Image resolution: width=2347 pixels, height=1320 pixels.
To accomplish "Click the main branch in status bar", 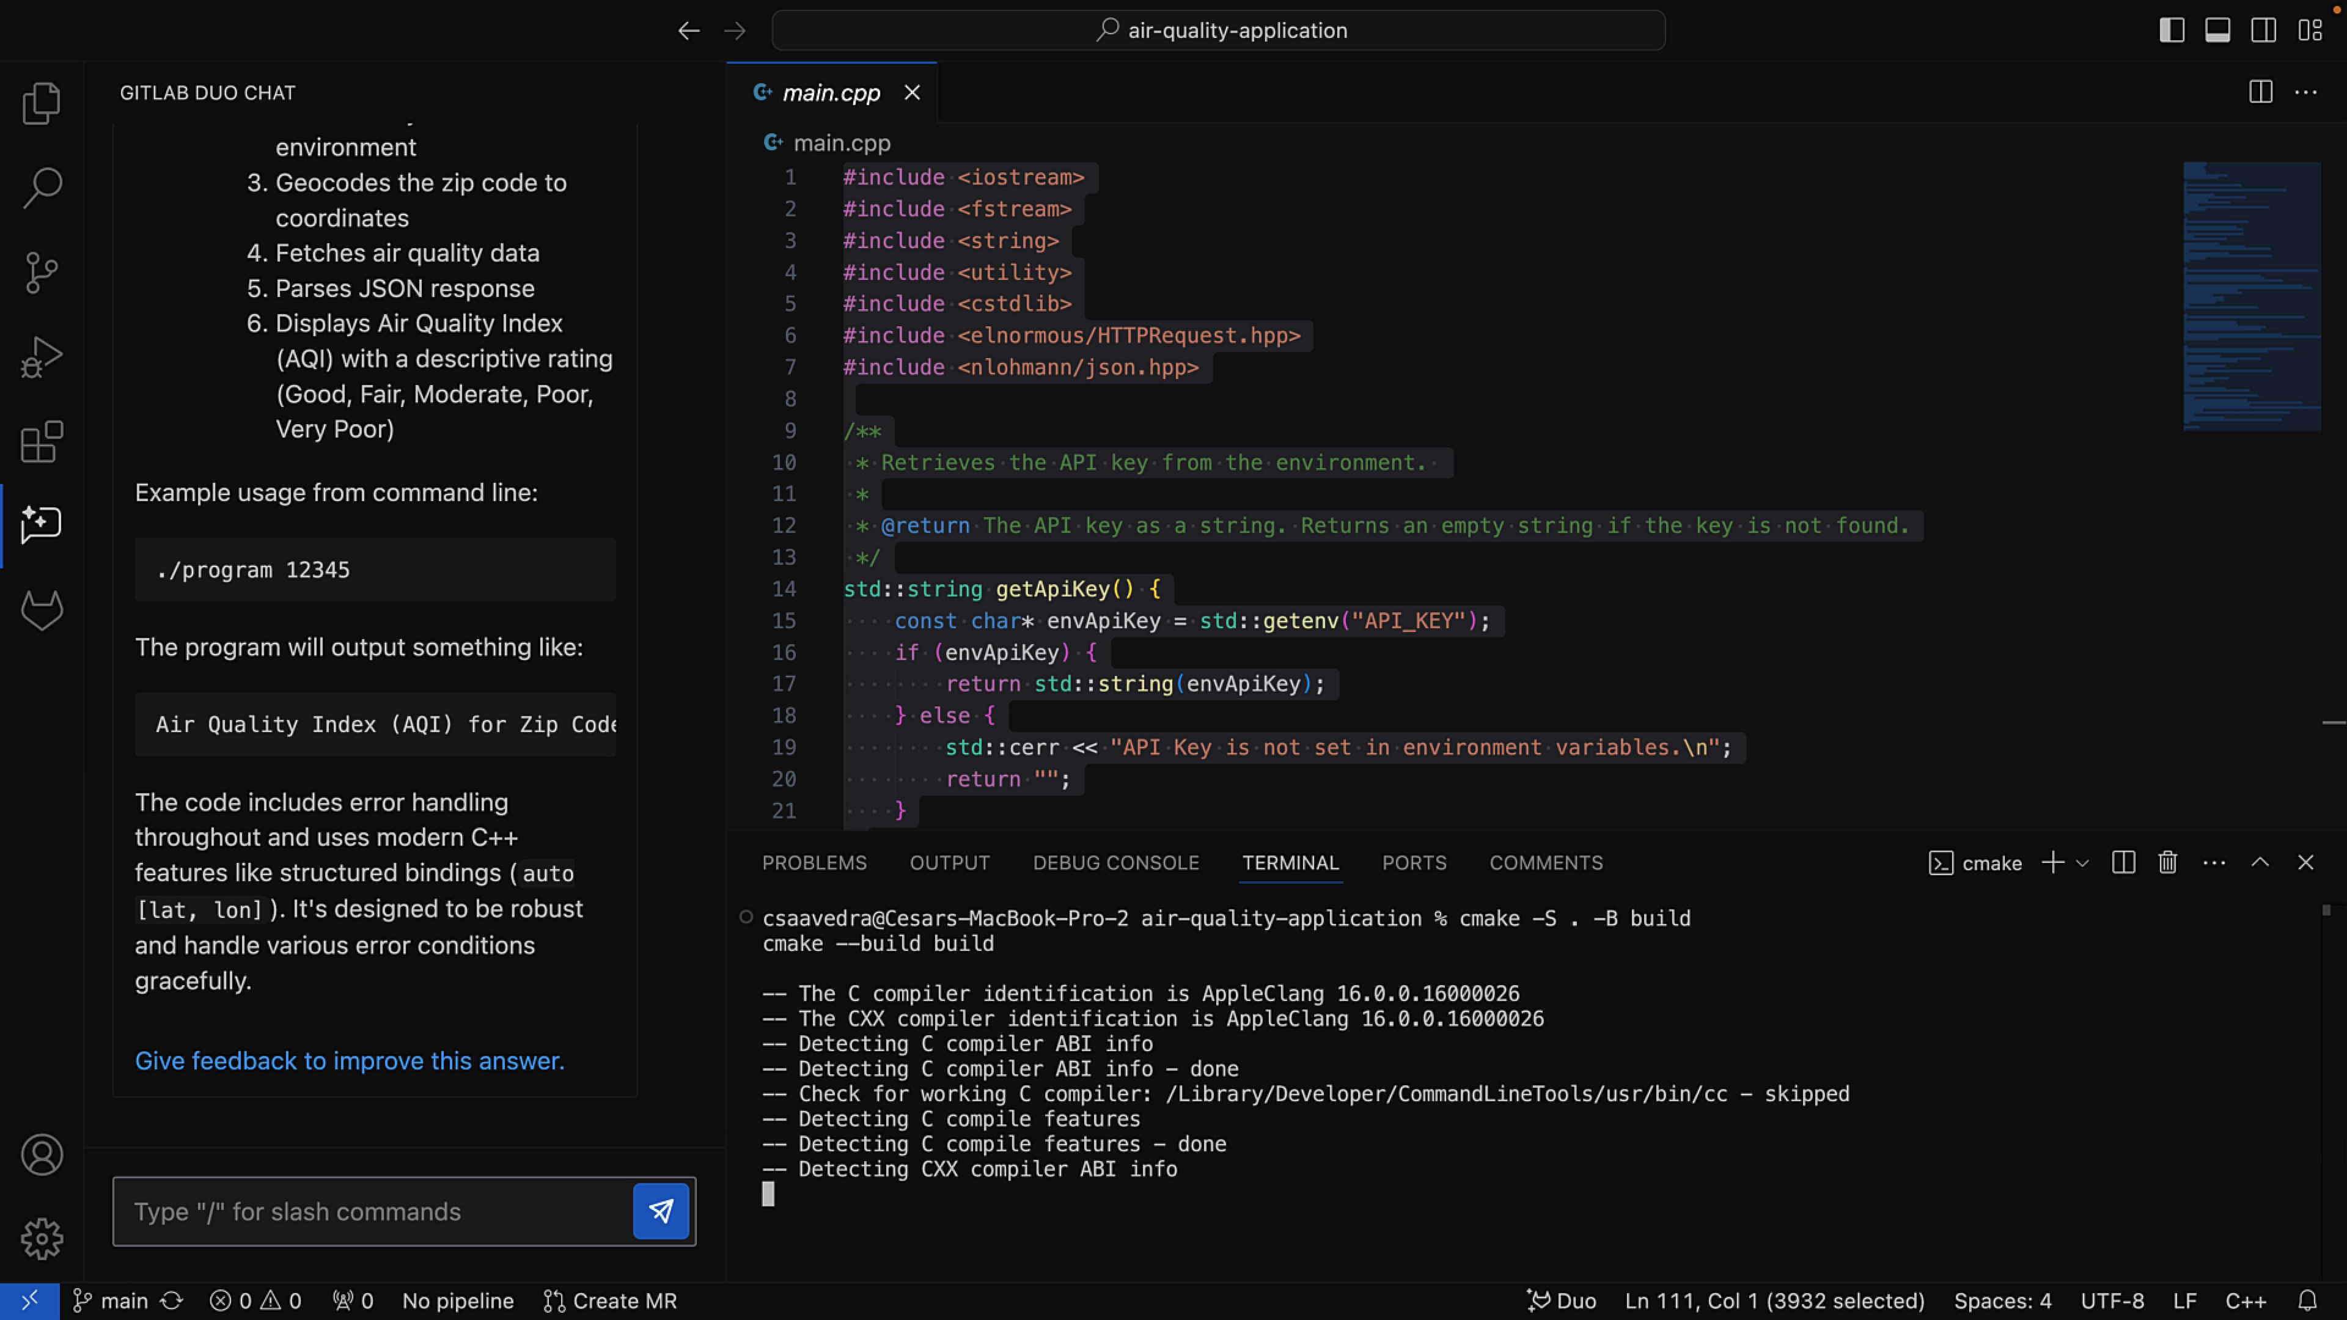I will pos(110,1301).
